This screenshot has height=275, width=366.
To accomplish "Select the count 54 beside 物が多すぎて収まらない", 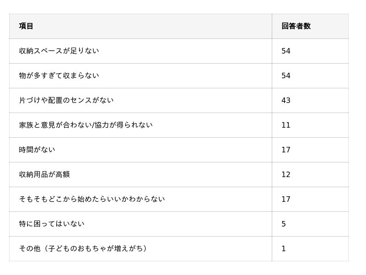I will pyautogui.click(x=286, y=75).
